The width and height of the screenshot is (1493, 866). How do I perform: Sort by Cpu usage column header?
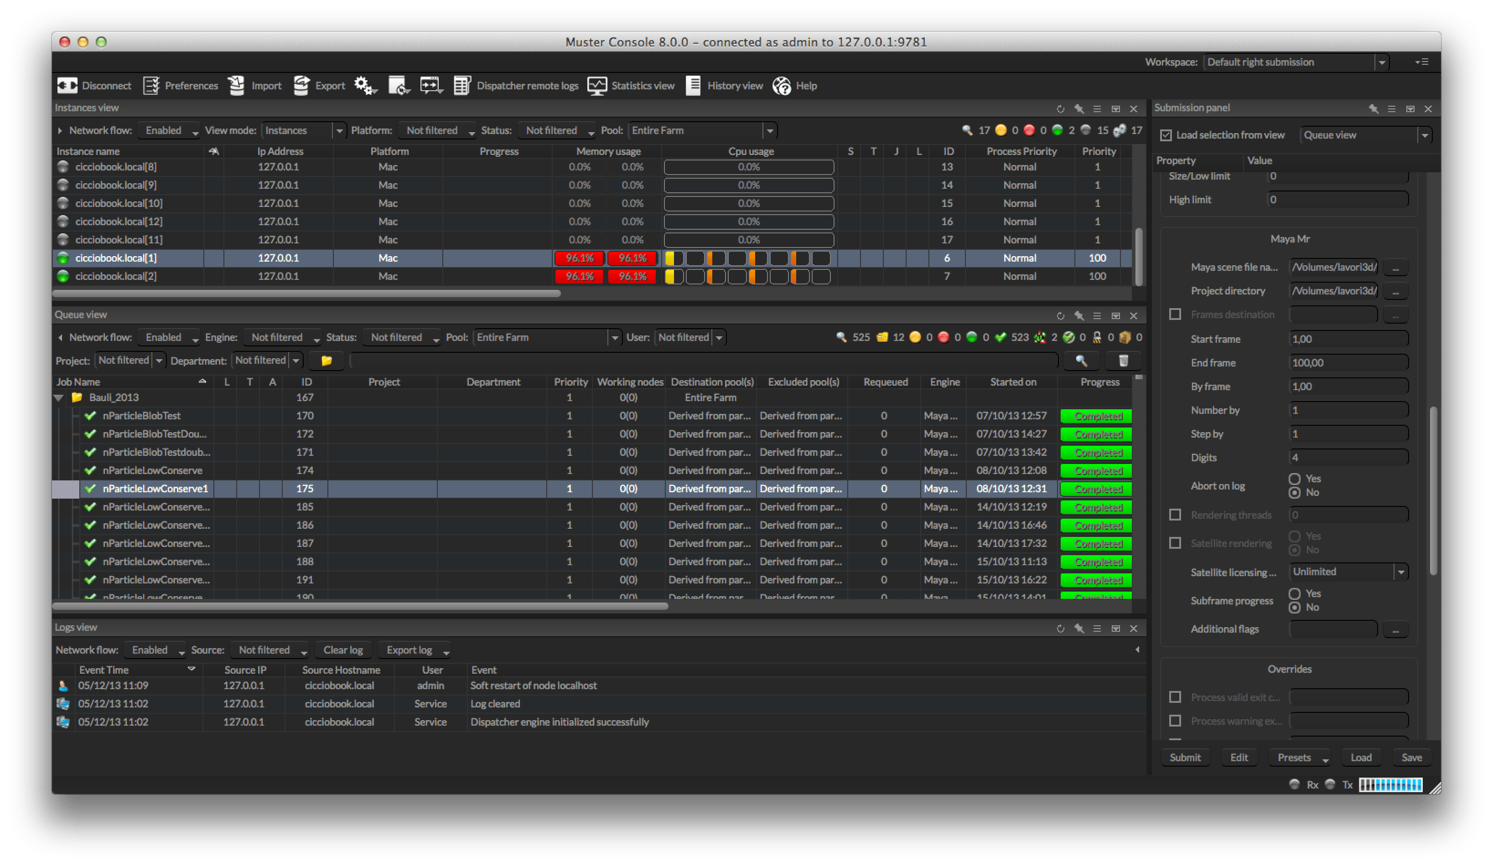click(x=751, y=151)
